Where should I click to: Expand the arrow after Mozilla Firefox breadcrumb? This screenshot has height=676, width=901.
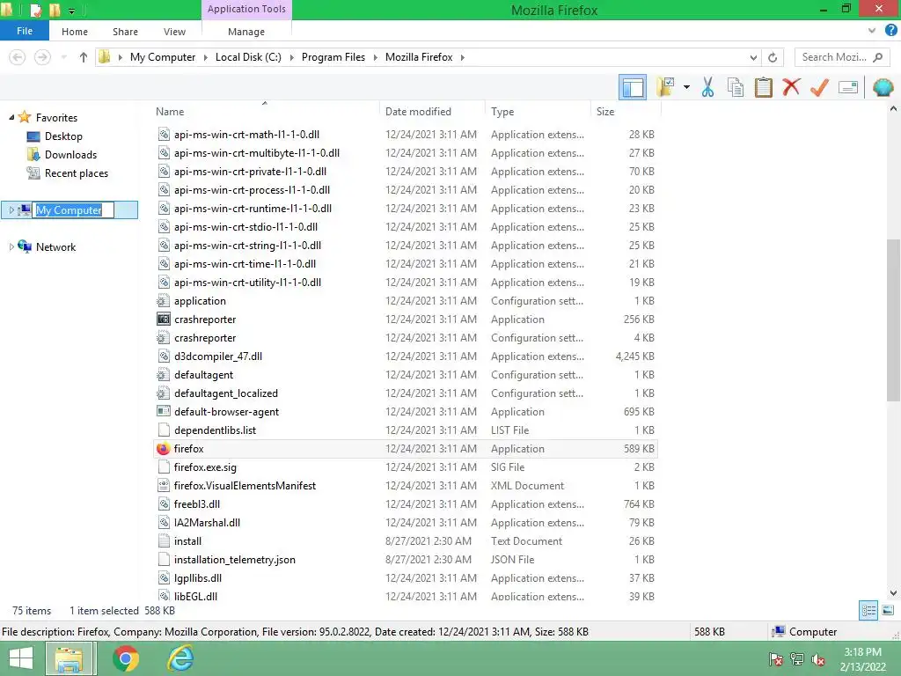pyautogui.click(x=463, y=57)
